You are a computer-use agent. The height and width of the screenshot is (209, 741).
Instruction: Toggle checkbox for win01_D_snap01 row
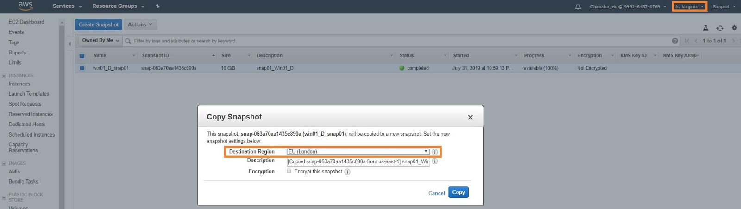click(82, 68)
